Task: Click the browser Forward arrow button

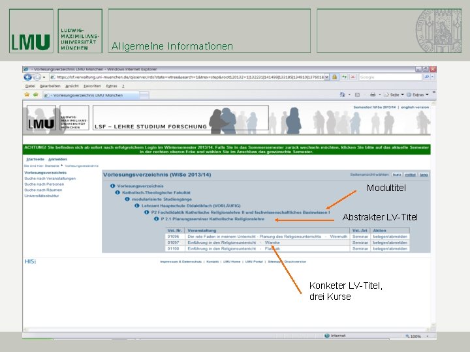Action: (x=37, y=77)
